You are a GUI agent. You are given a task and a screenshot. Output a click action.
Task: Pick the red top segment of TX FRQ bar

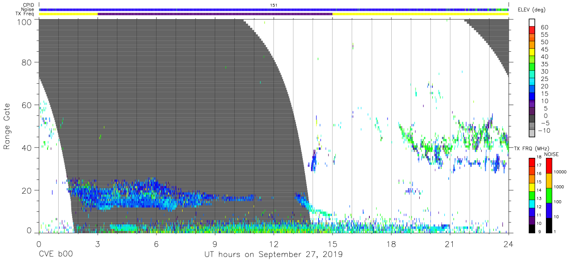click(532, 162)
